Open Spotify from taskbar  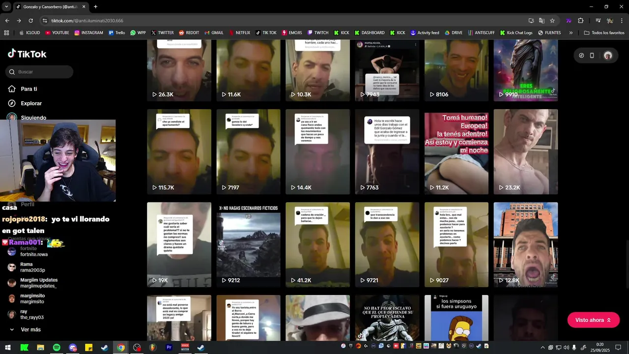tap(57, 348)
